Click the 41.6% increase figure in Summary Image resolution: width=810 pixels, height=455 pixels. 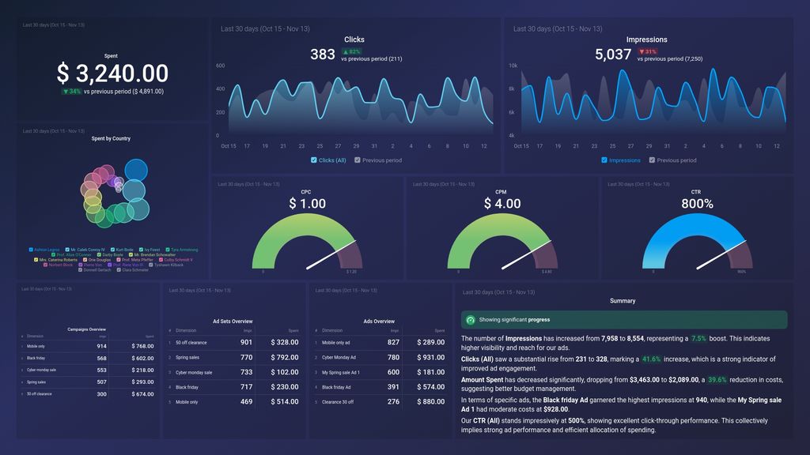(x=652, y=359)
